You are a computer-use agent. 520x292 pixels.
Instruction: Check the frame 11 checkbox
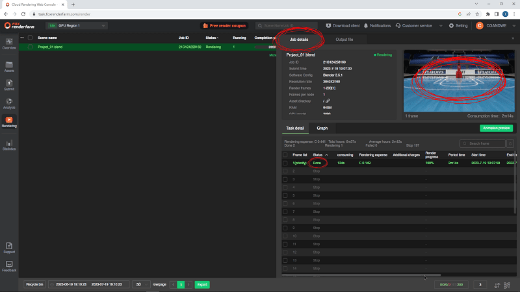285,244
